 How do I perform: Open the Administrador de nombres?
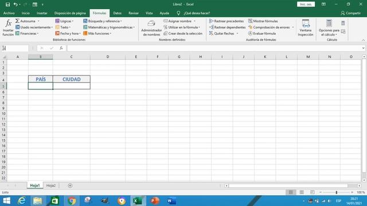[151, 28]
